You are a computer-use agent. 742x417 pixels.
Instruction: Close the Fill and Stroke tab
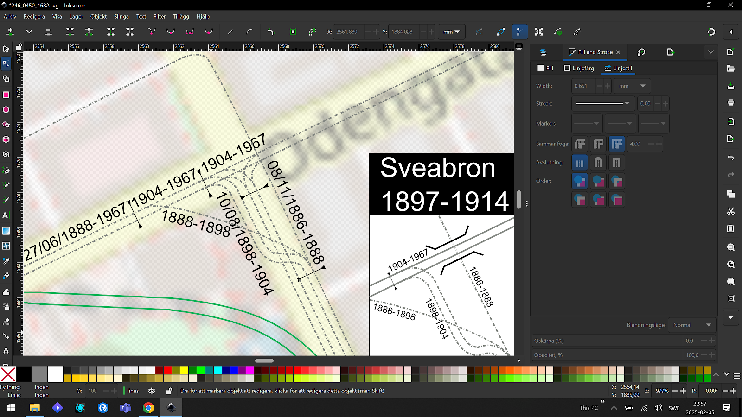click(618, 52)
